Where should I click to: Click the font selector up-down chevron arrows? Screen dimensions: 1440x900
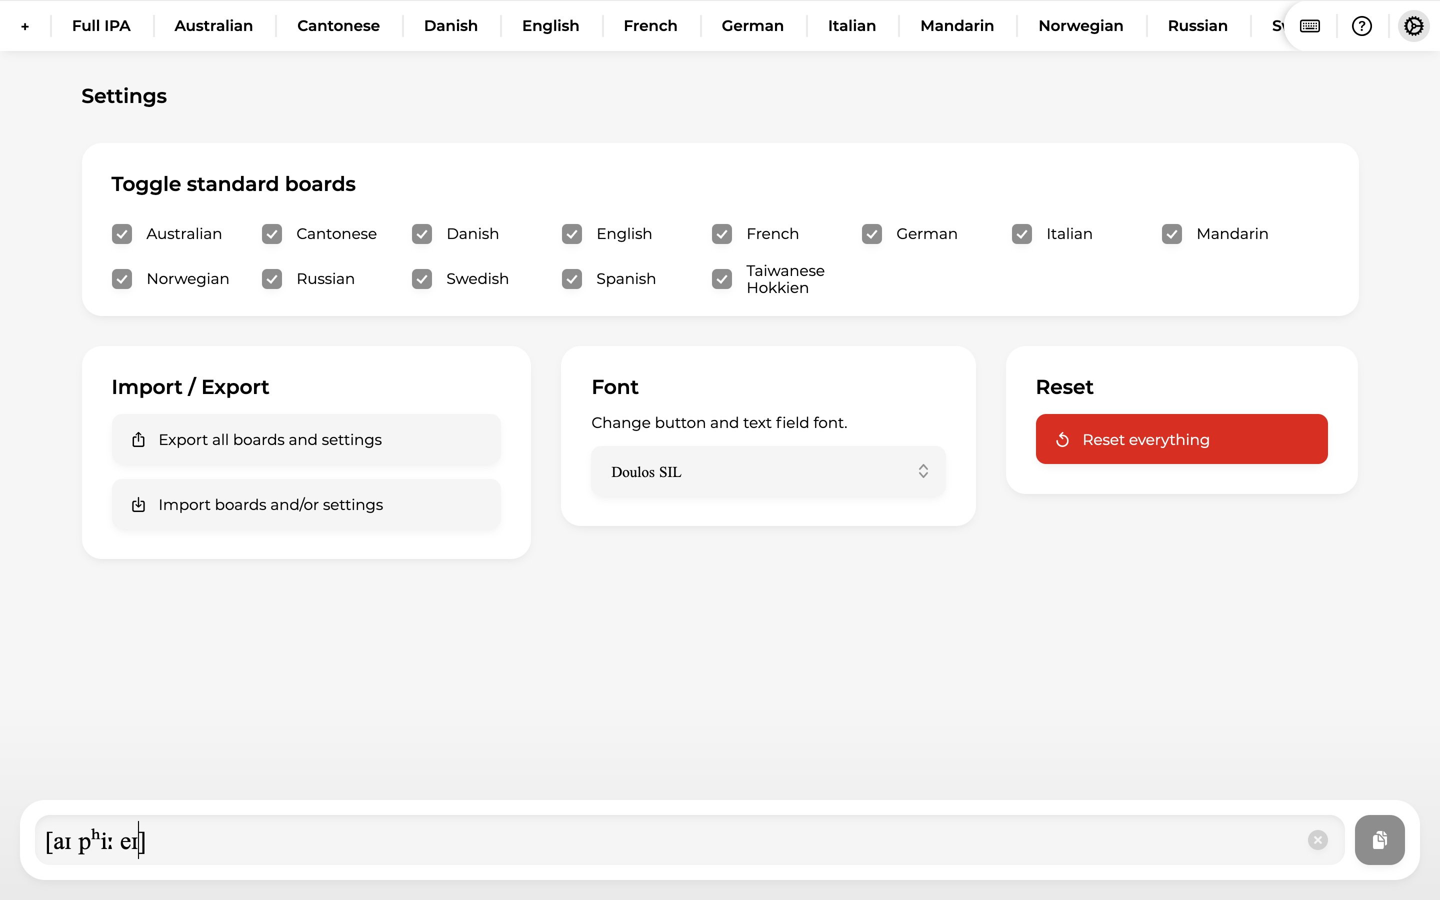click(x=923, y=472)
